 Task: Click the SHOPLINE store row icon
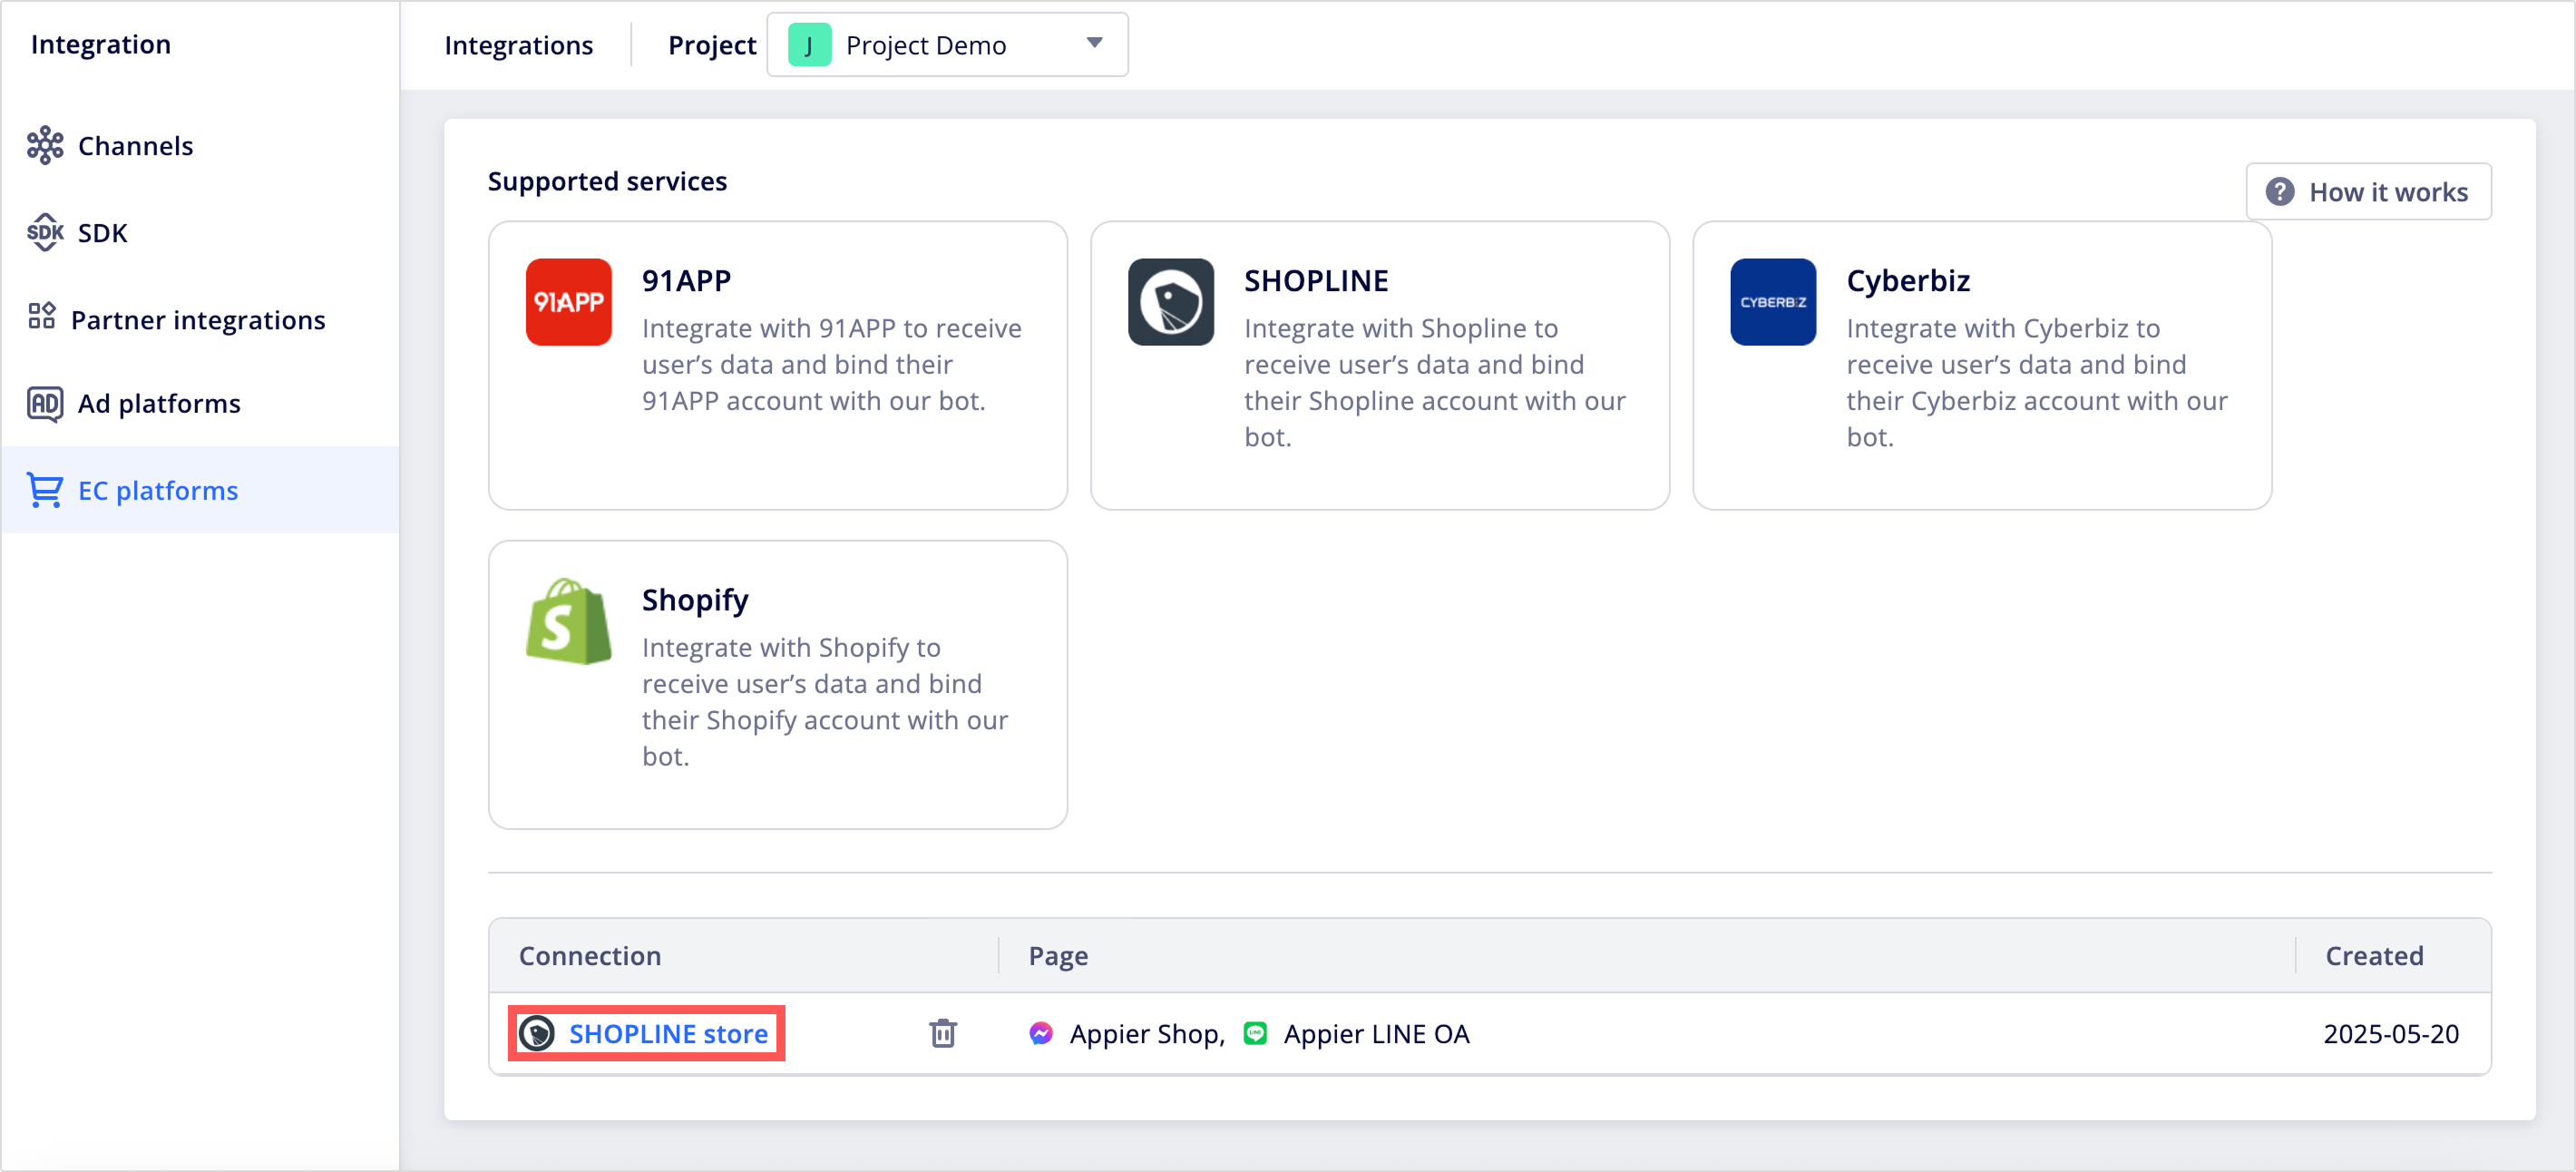[537, 1033]
